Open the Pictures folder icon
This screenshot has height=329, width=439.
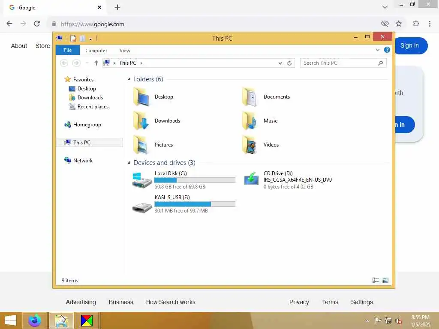pyautogui.click(x=141, y=145)
